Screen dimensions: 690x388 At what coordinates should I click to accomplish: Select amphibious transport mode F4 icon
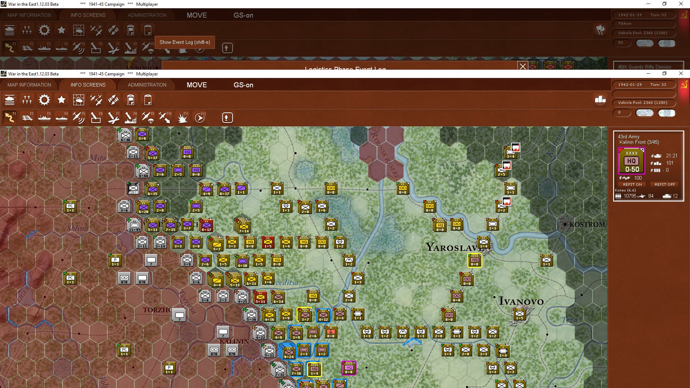pos(61,117)
